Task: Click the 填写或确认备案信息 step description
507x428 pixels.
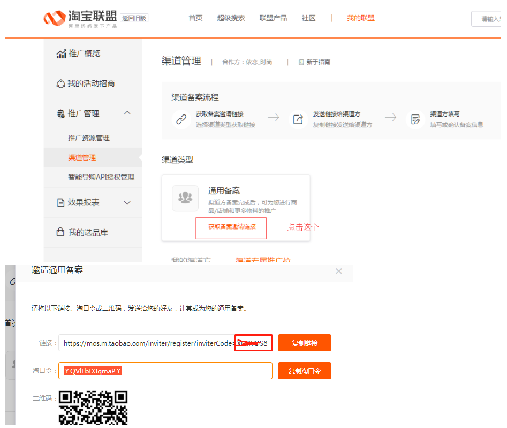Action: pyautogui.click(x=457, y=125)
